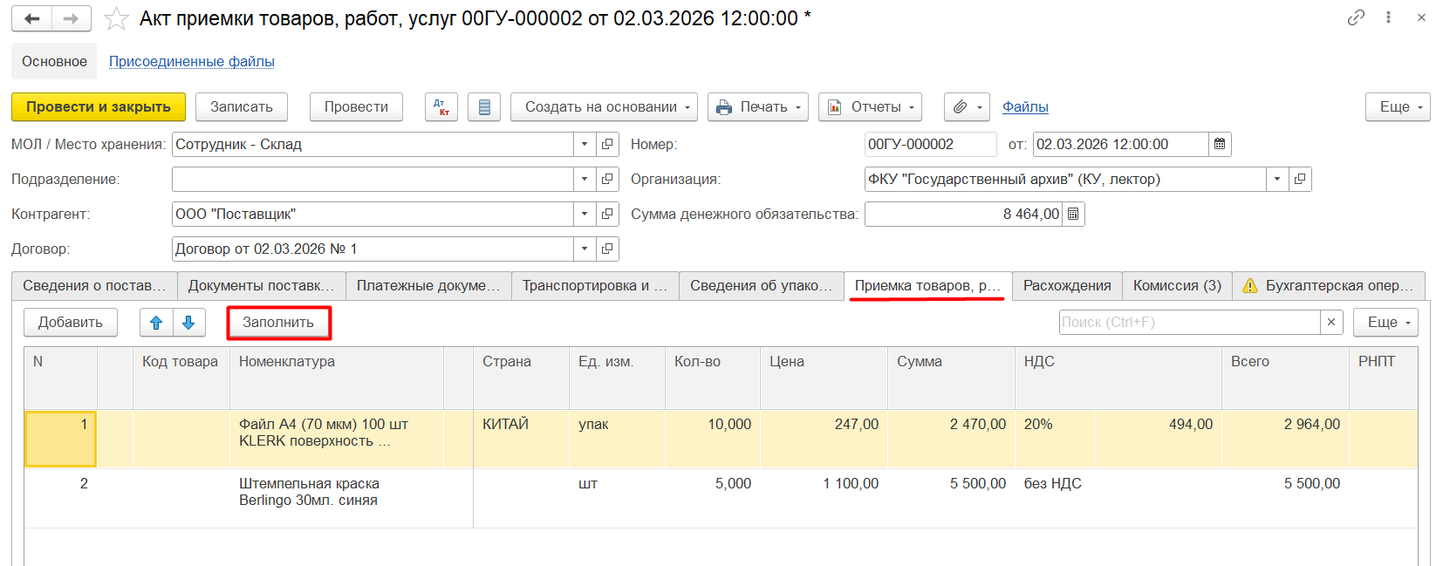The image size is (1443, 566).
Task: Switch to the Расхождения tab
Action: click(1067, 285)
